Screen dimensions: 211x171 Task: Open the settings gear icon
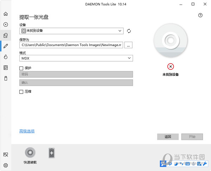pyautogui.click(x=6, y=165)
